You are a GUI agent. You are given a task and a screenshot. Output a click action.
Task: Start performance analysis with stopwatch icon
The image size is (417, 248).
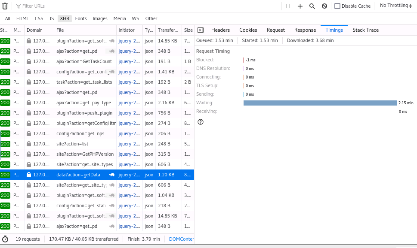tap(5, 239)
